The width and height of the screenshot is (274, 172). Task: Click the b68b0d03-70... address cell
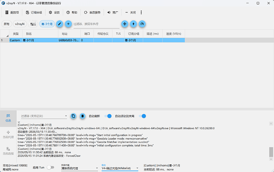click(x=69, y=40)
